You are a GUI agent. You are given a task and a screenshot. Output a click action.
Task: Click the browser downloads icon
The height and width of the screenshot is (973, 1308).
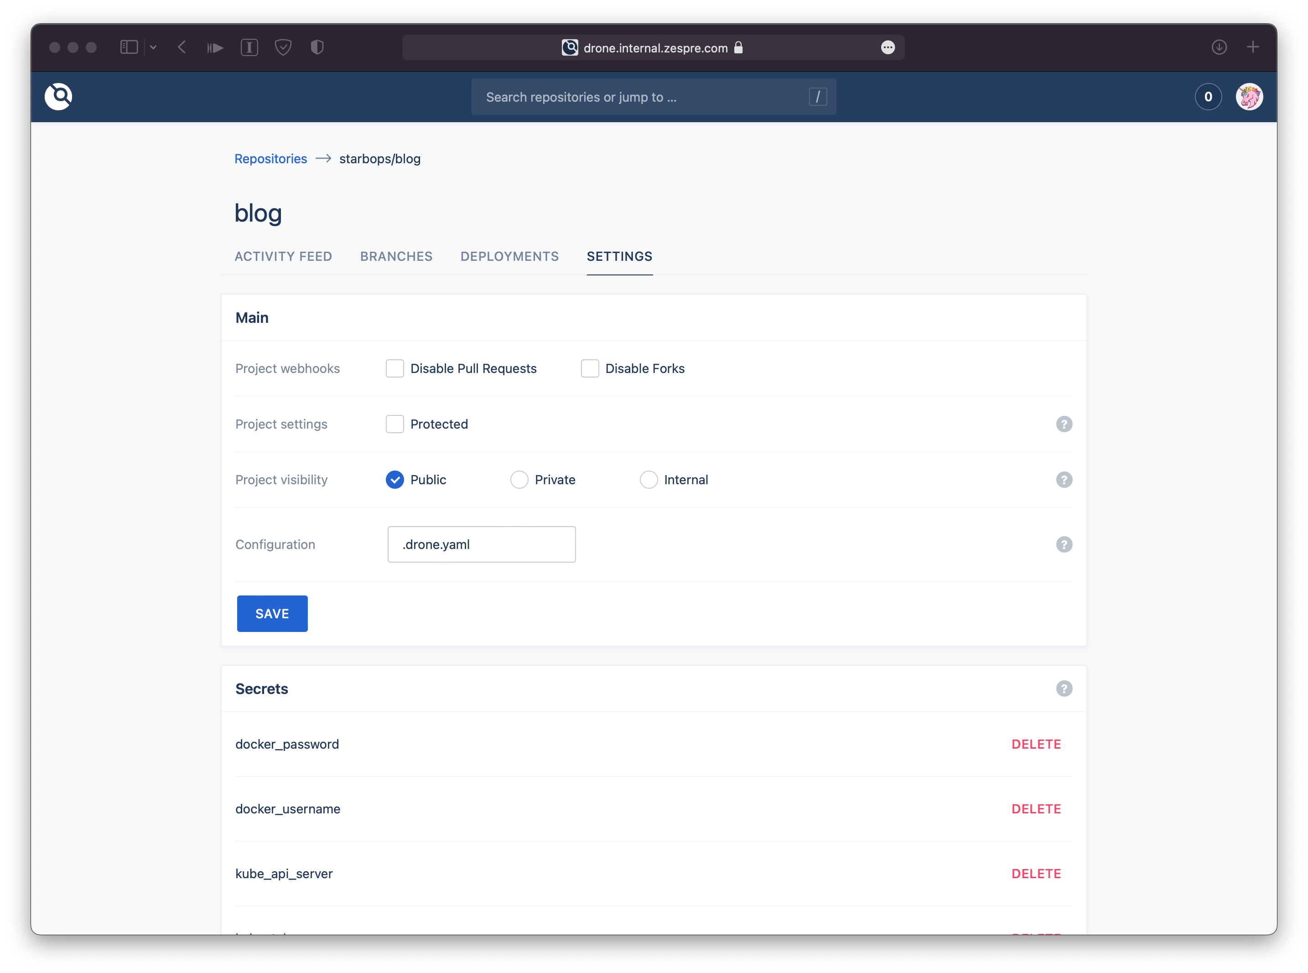click(1219, 47)
